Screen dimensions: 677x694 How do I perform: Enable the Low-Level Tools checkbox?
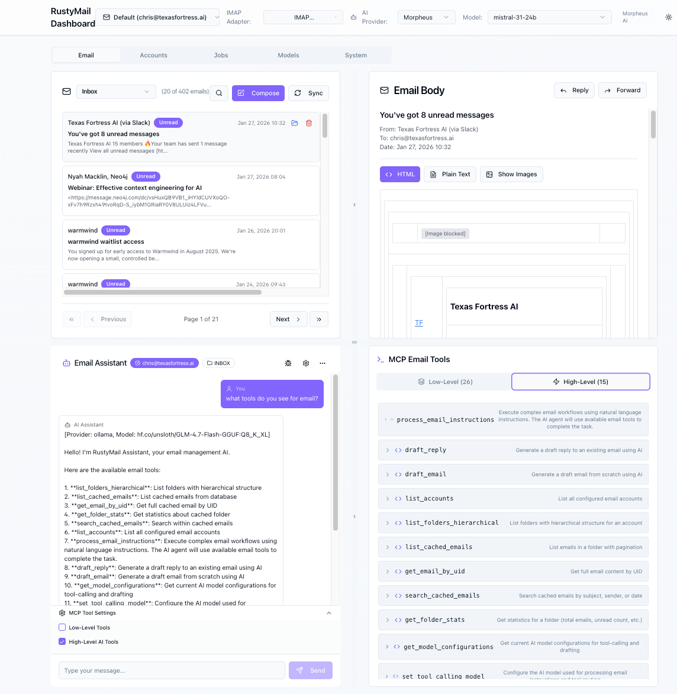tap(62, 627)
